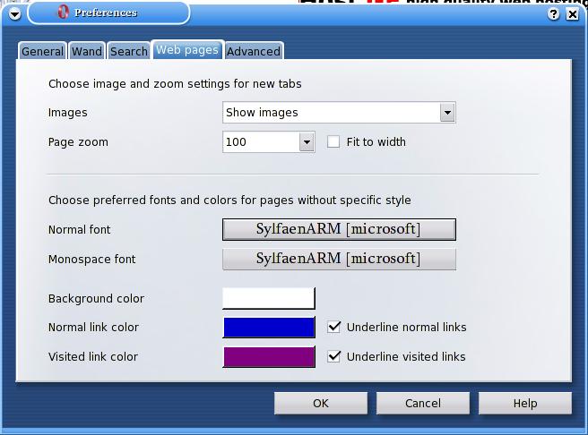
Task: Expand the Images dropdown showing Show images
Action: 447,113
